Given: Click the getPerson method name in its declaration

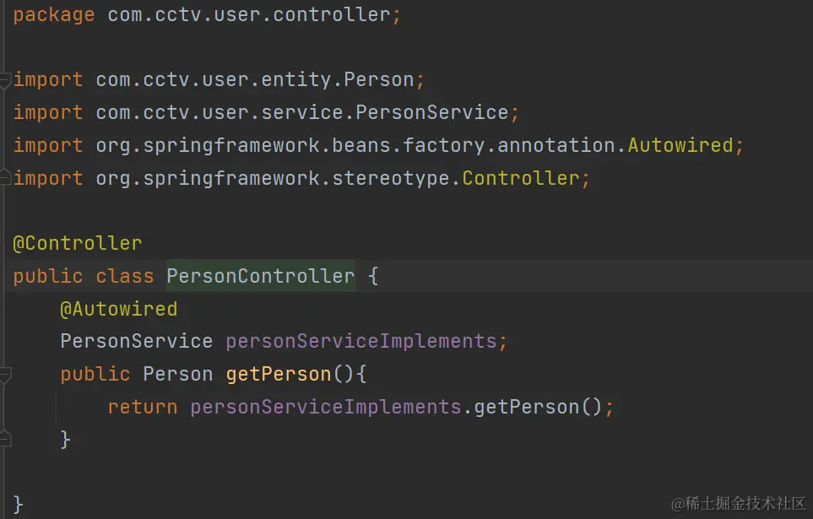Looking at the screenshot, I should tap(279, 374).
